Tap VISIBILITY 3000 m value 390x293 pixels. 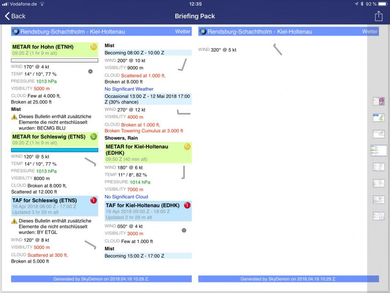135,233
